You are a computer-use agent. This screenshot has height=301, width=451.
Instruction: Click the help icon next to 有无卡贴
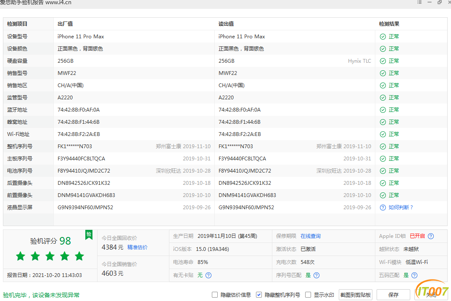[x=208, y=275]
